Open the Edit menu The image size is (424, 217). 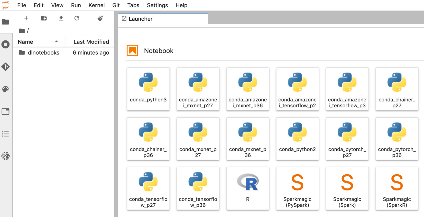39,5
